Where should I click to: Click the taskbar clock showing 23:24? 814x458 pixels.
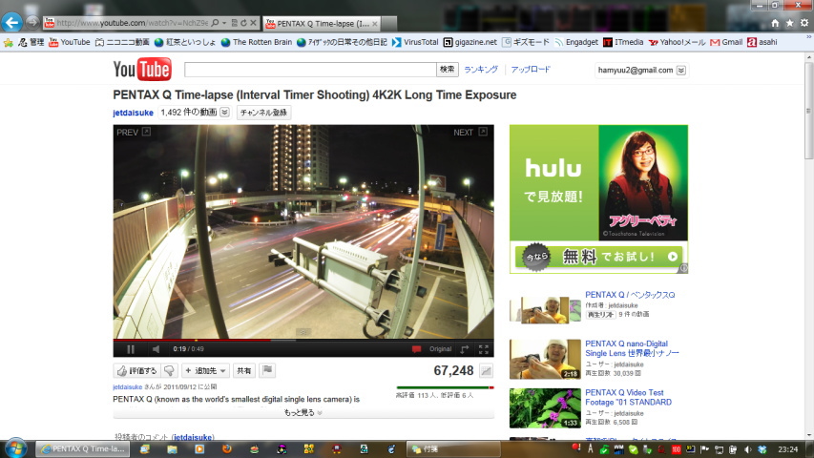coord(787,449)
